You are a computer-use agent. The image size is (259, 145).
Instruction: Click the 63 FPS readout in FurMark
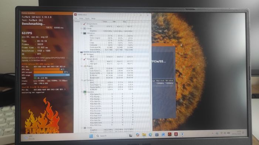27,33
